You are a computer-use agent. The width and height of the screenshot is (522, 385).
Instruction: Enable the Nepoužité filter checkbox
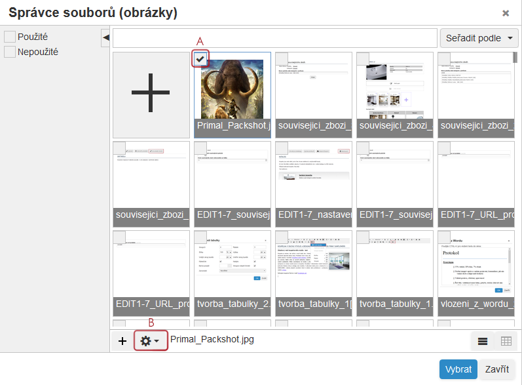pyautogui.click(x=10, y=52)
